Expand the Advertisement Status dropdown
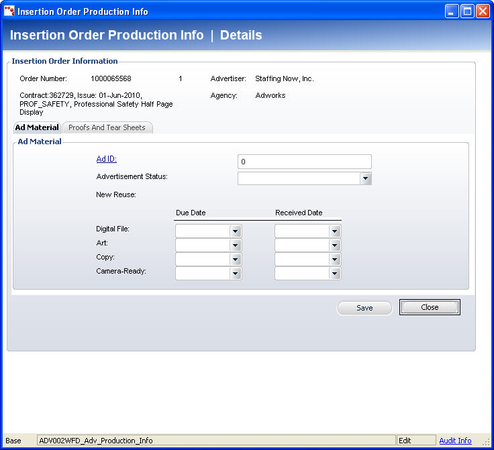494x450 pixels. (x=365, y=178)
